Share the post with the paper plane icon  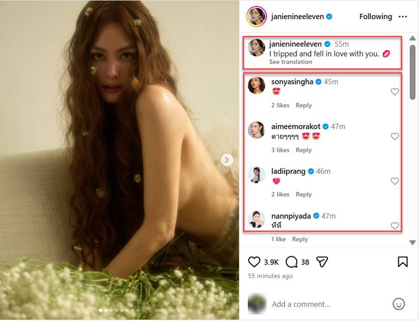point(323,261)
